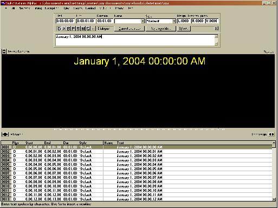Select the S event-type button
This screenshot has width=278, height=208.
(x=78, y=29)
